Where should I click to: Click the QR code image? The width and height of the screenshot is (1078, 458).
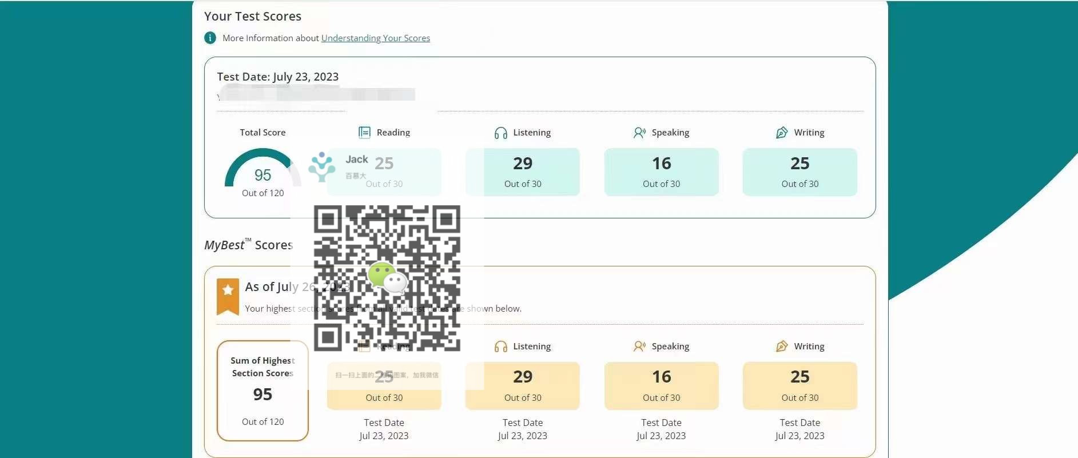387,278
